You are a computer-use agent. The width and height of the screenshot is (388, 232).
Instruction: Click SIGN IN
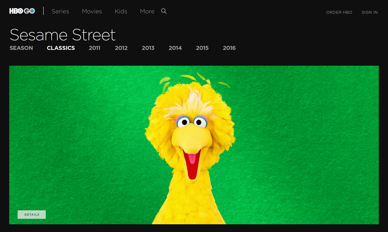370,12
